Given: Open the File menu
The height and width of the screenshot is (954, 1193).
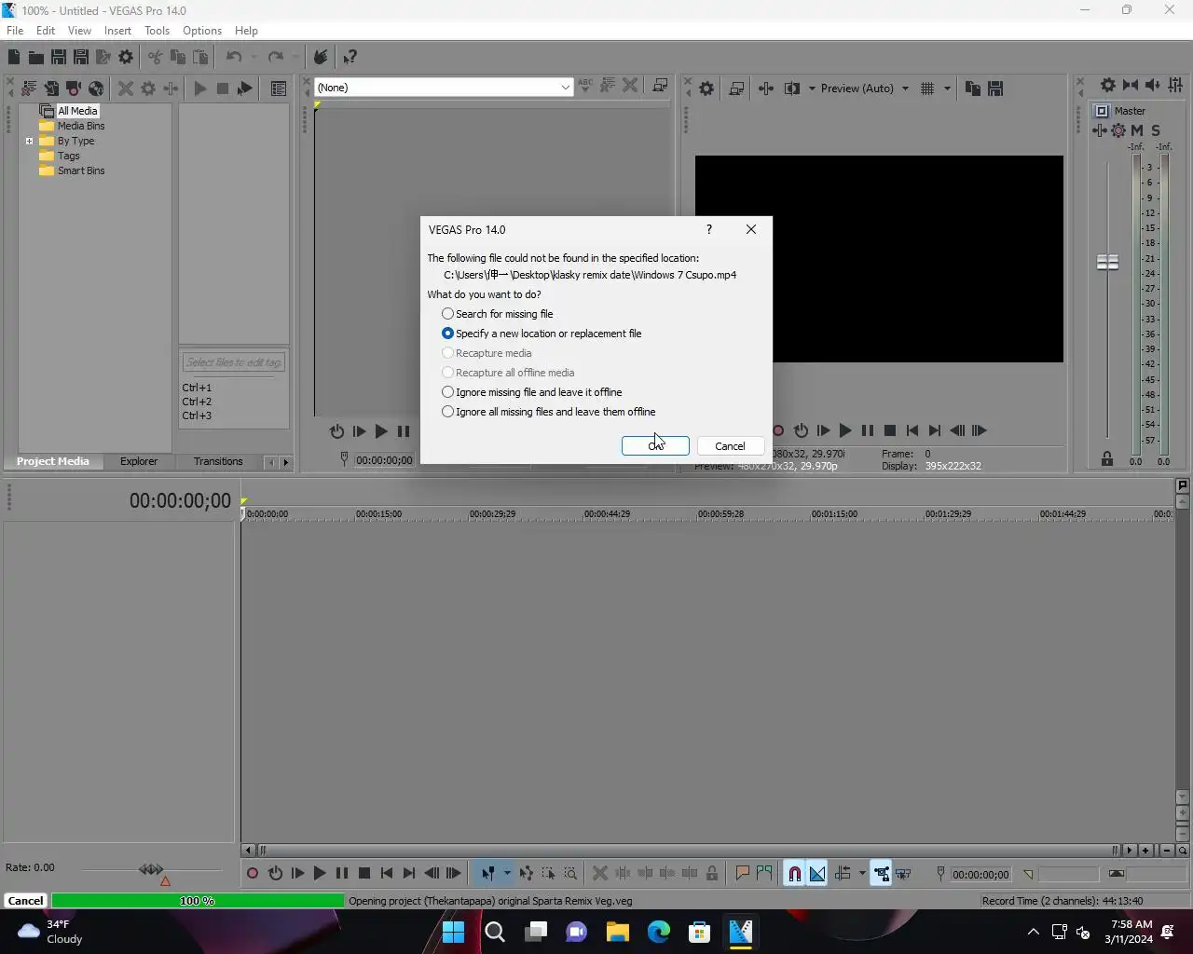Looking at the screenshot, I should pyautogui.click(x=15, y=31).
